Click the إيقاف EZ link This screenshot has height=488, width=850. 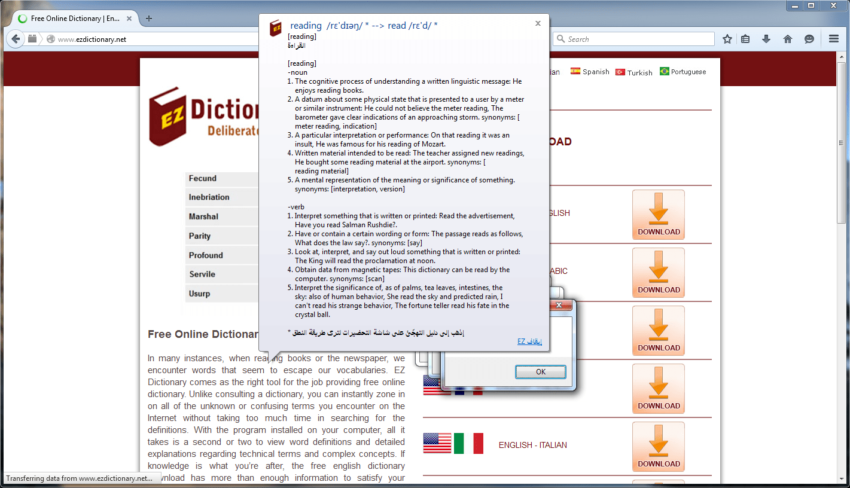click(x=529, y=341)
